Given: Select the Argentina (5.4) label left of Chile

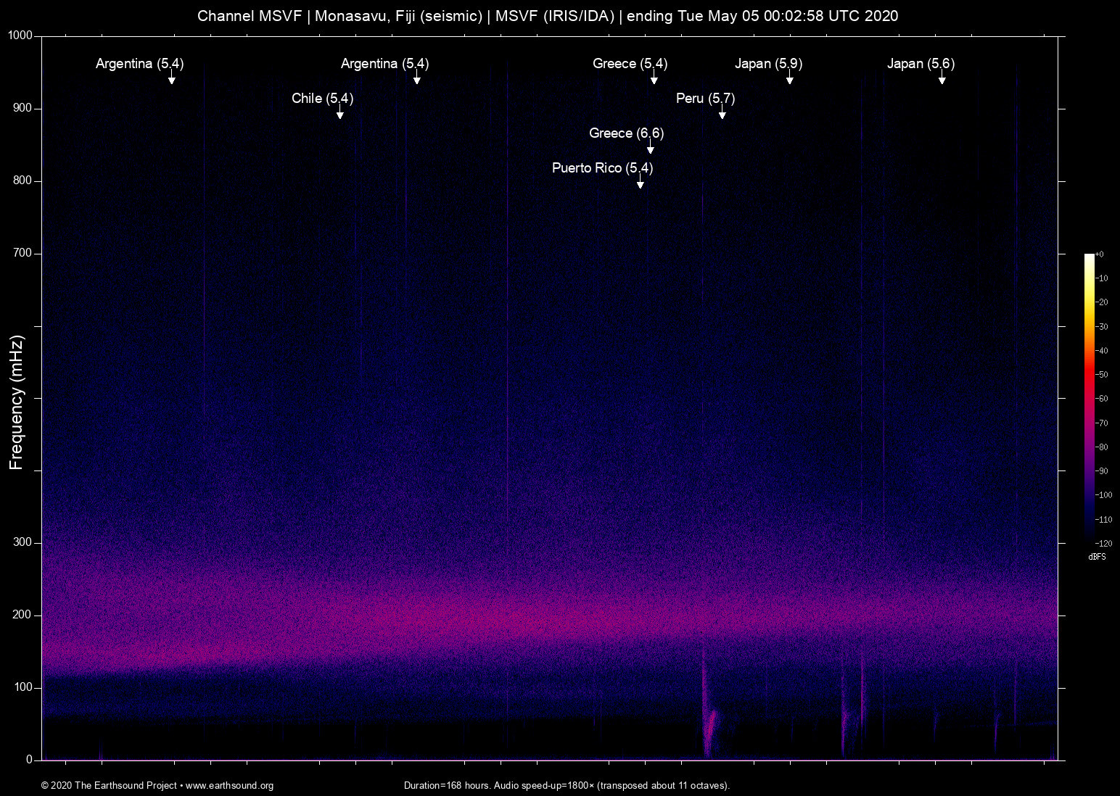Looking at the screenshot, I should [139, 64].
